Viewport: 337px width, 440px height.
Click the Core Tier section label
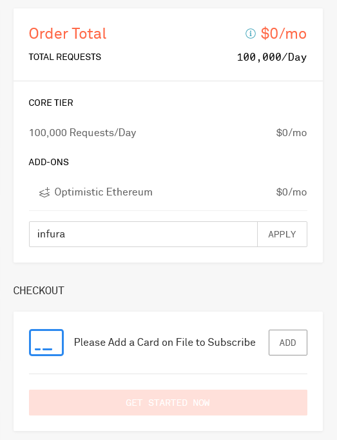pos(51,103)
